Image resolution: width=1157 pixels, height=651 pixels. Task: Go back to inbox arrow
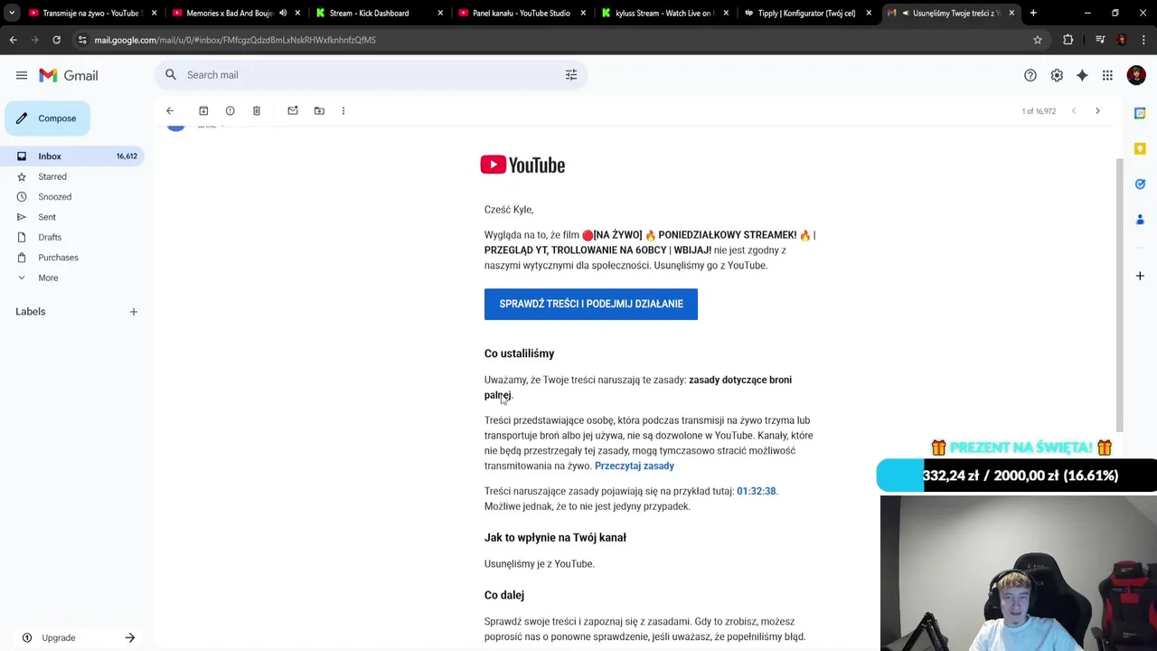[x=170, y=110]
